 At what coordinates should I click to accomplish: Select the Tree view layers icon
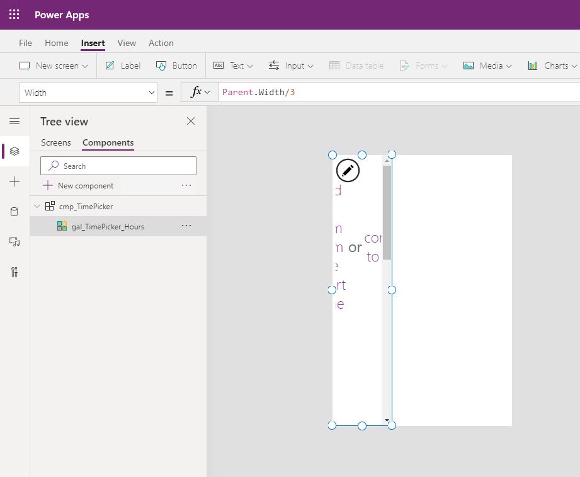point(14,151)
